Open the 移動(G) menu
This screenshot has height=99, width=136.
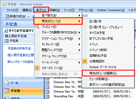(x=55, y=10)
